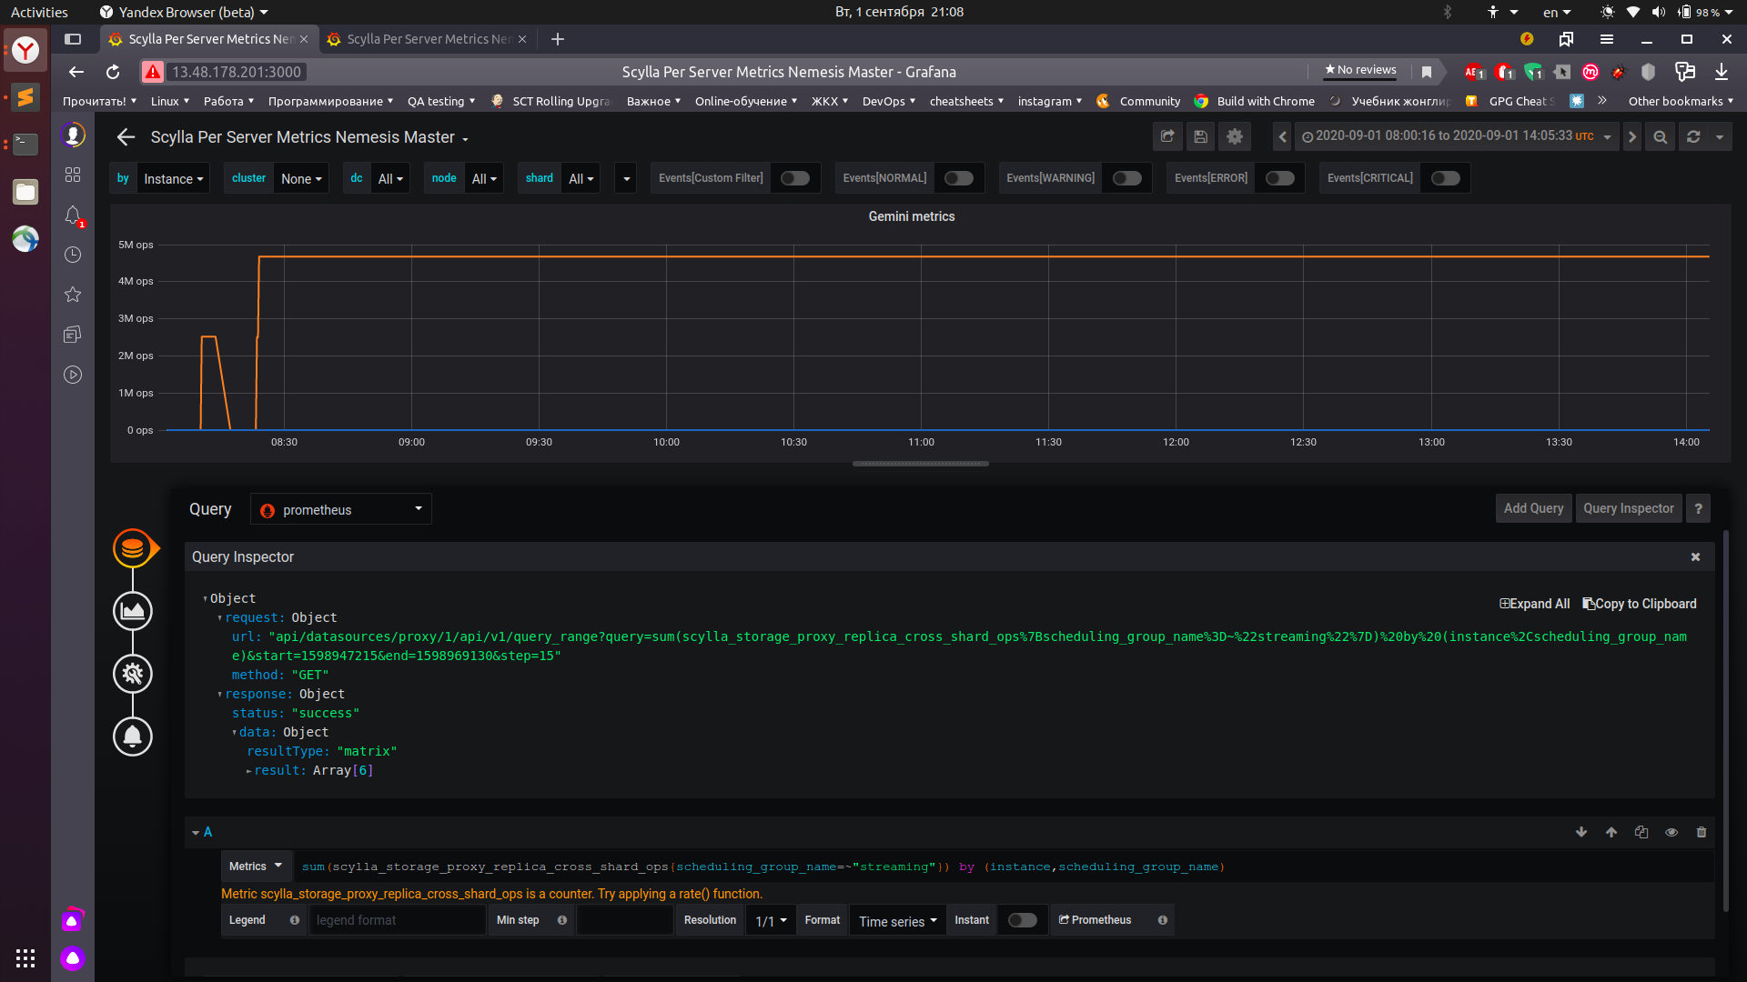The height and width of the screenshot is (982, 1747).
Task: Click the Share dashboard icon
Action: coord(1166,136)
